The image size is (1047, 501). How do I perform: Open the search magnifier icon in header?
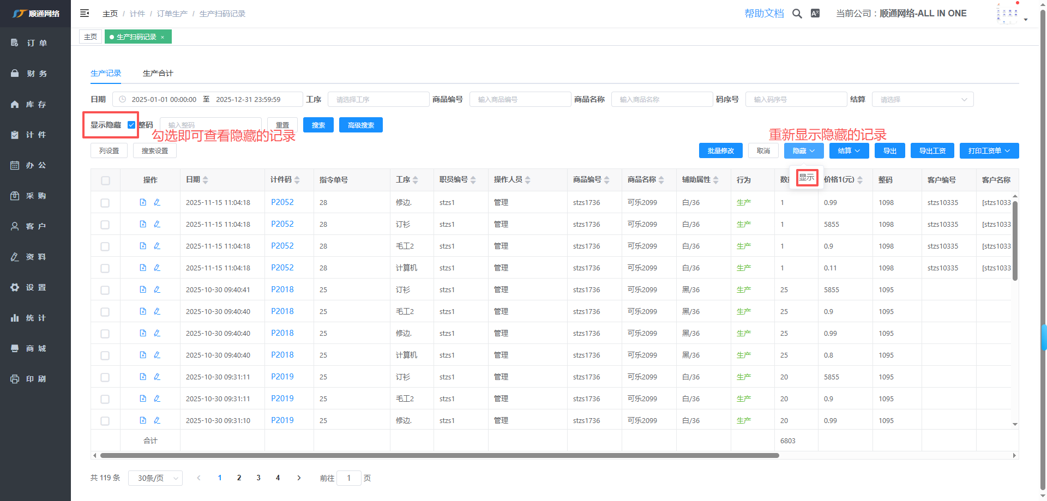click(x=797, y=14)
